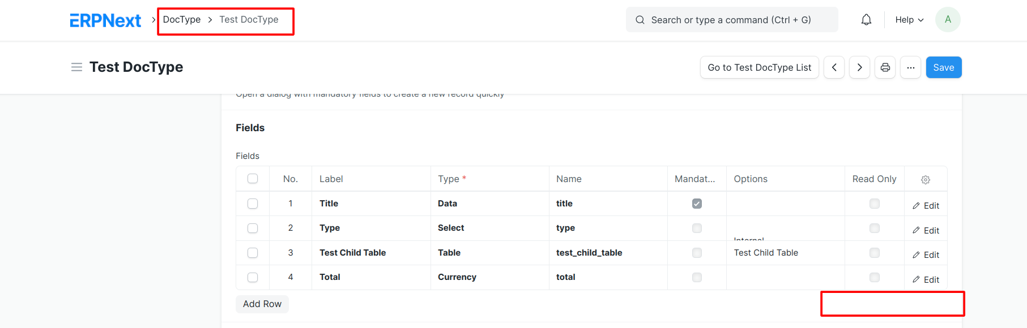Open the user avatar menu
The image size is (1027, 328).
(948, 20)
